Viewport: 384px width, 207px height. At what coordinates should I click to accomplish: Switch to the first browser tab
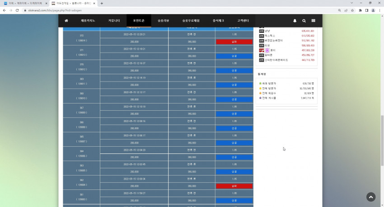[x=24, y=4]
